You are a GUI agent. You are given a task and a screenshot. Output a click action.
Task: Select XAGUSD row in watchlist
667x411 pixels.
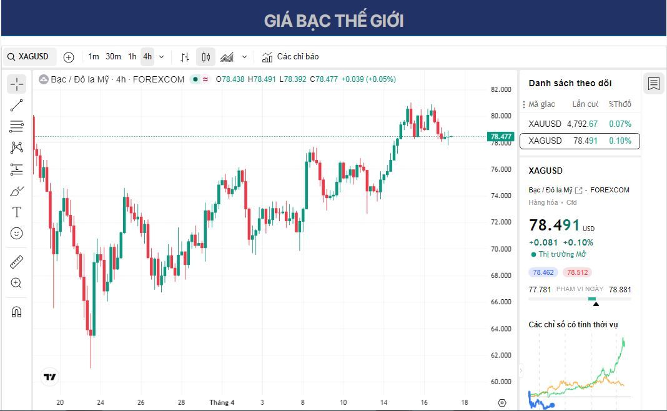(x=580, y=141)
